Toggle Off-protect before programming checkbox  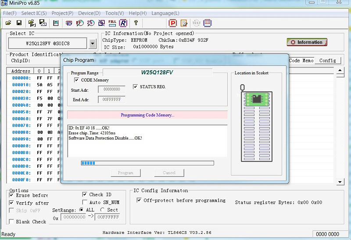point(139,200)
